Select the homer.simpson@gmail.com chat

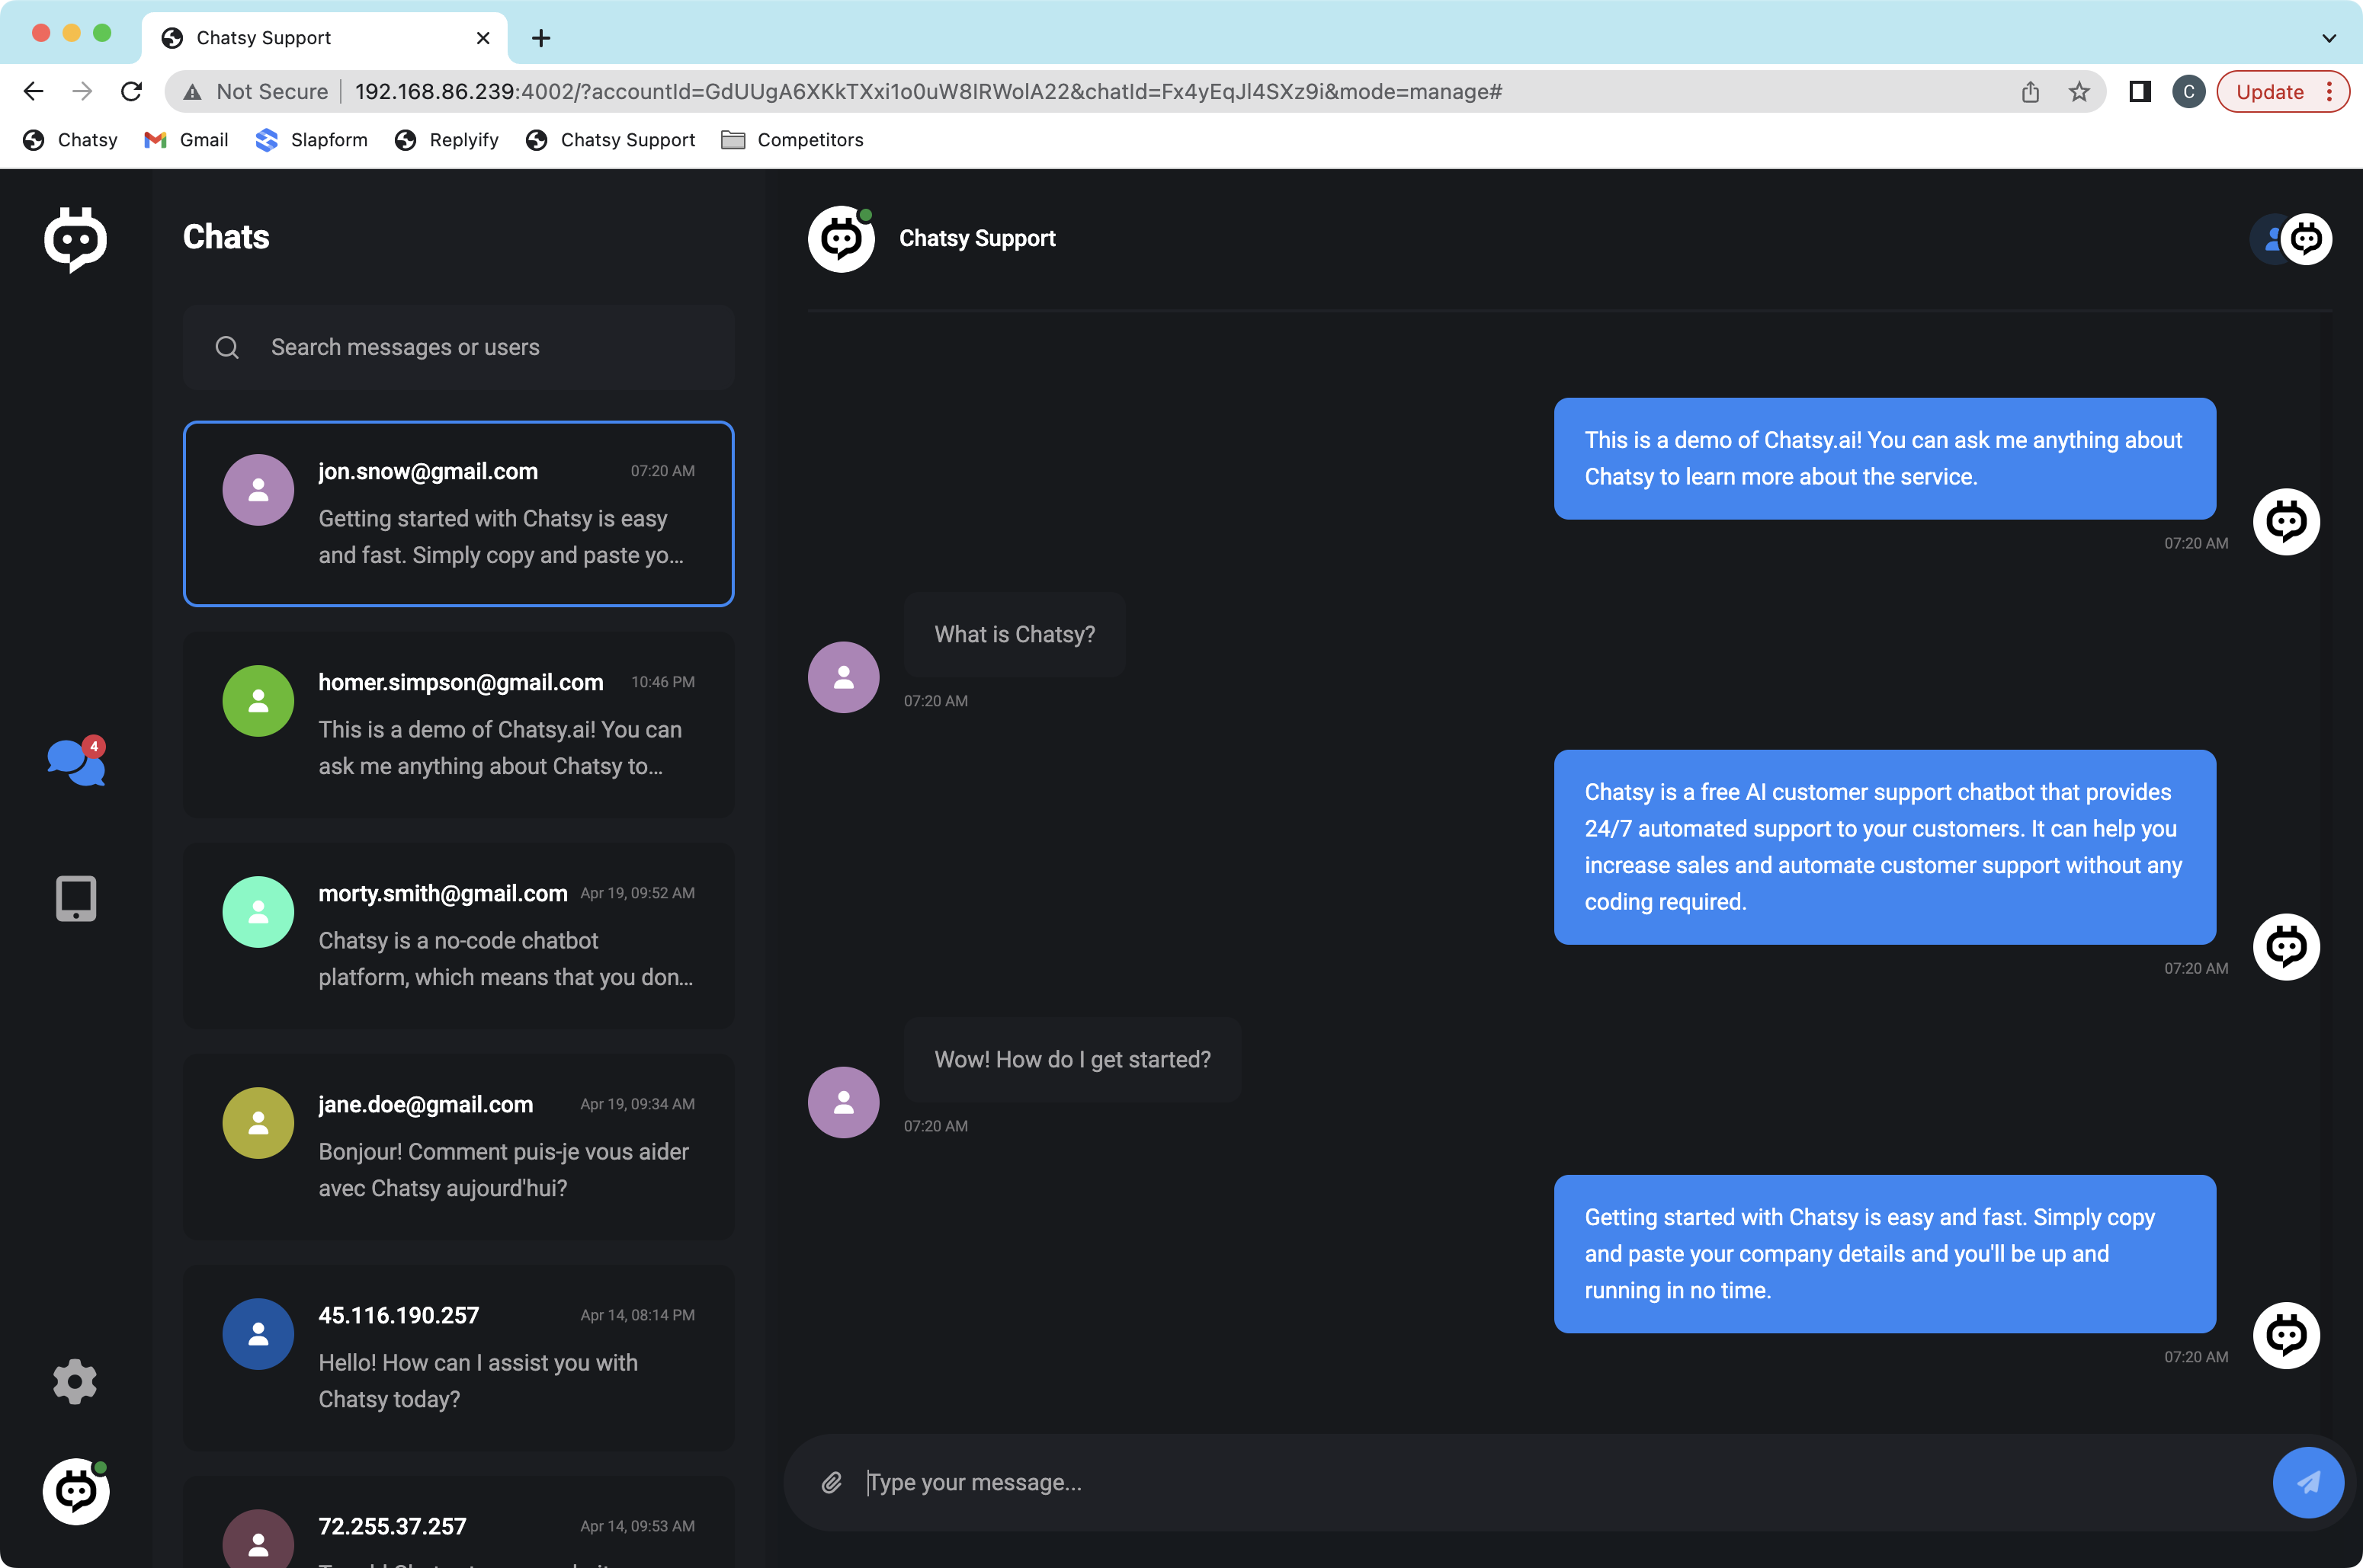[x=458, y=724]
